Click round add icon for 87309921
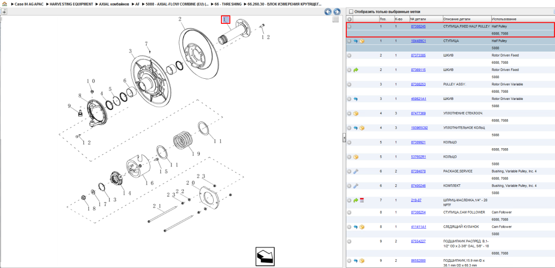The image size is (555, 268). [x=349, y=142]
